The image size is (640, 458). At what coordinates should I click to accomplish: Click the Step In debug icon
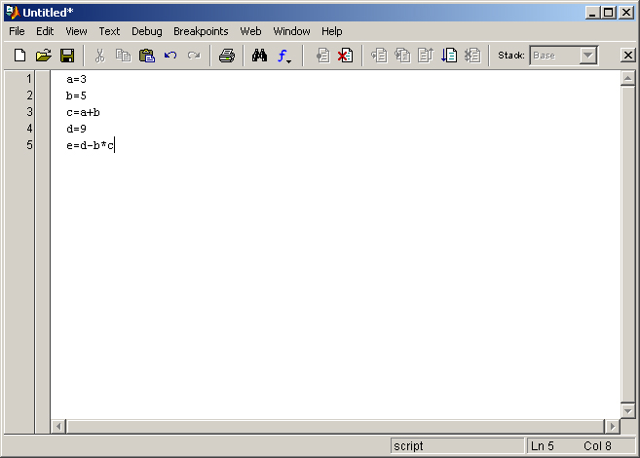click(402, 56)
